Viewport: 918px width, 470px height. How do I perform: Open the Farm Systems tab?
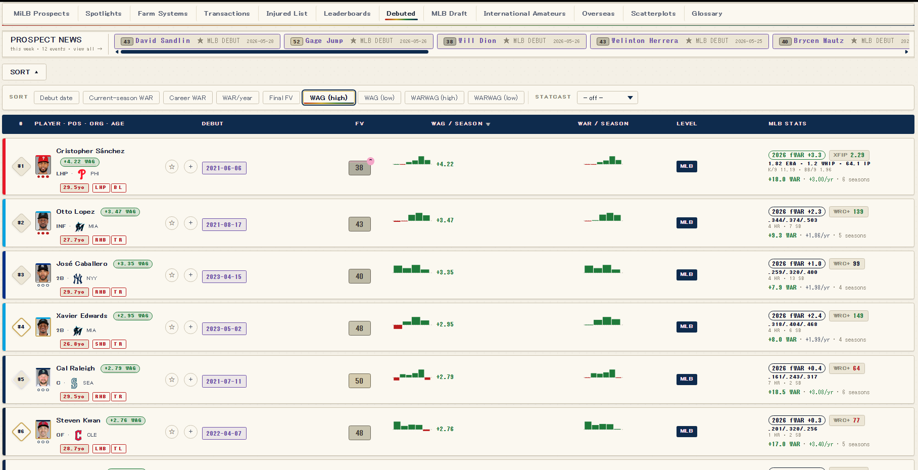point(163,14)
